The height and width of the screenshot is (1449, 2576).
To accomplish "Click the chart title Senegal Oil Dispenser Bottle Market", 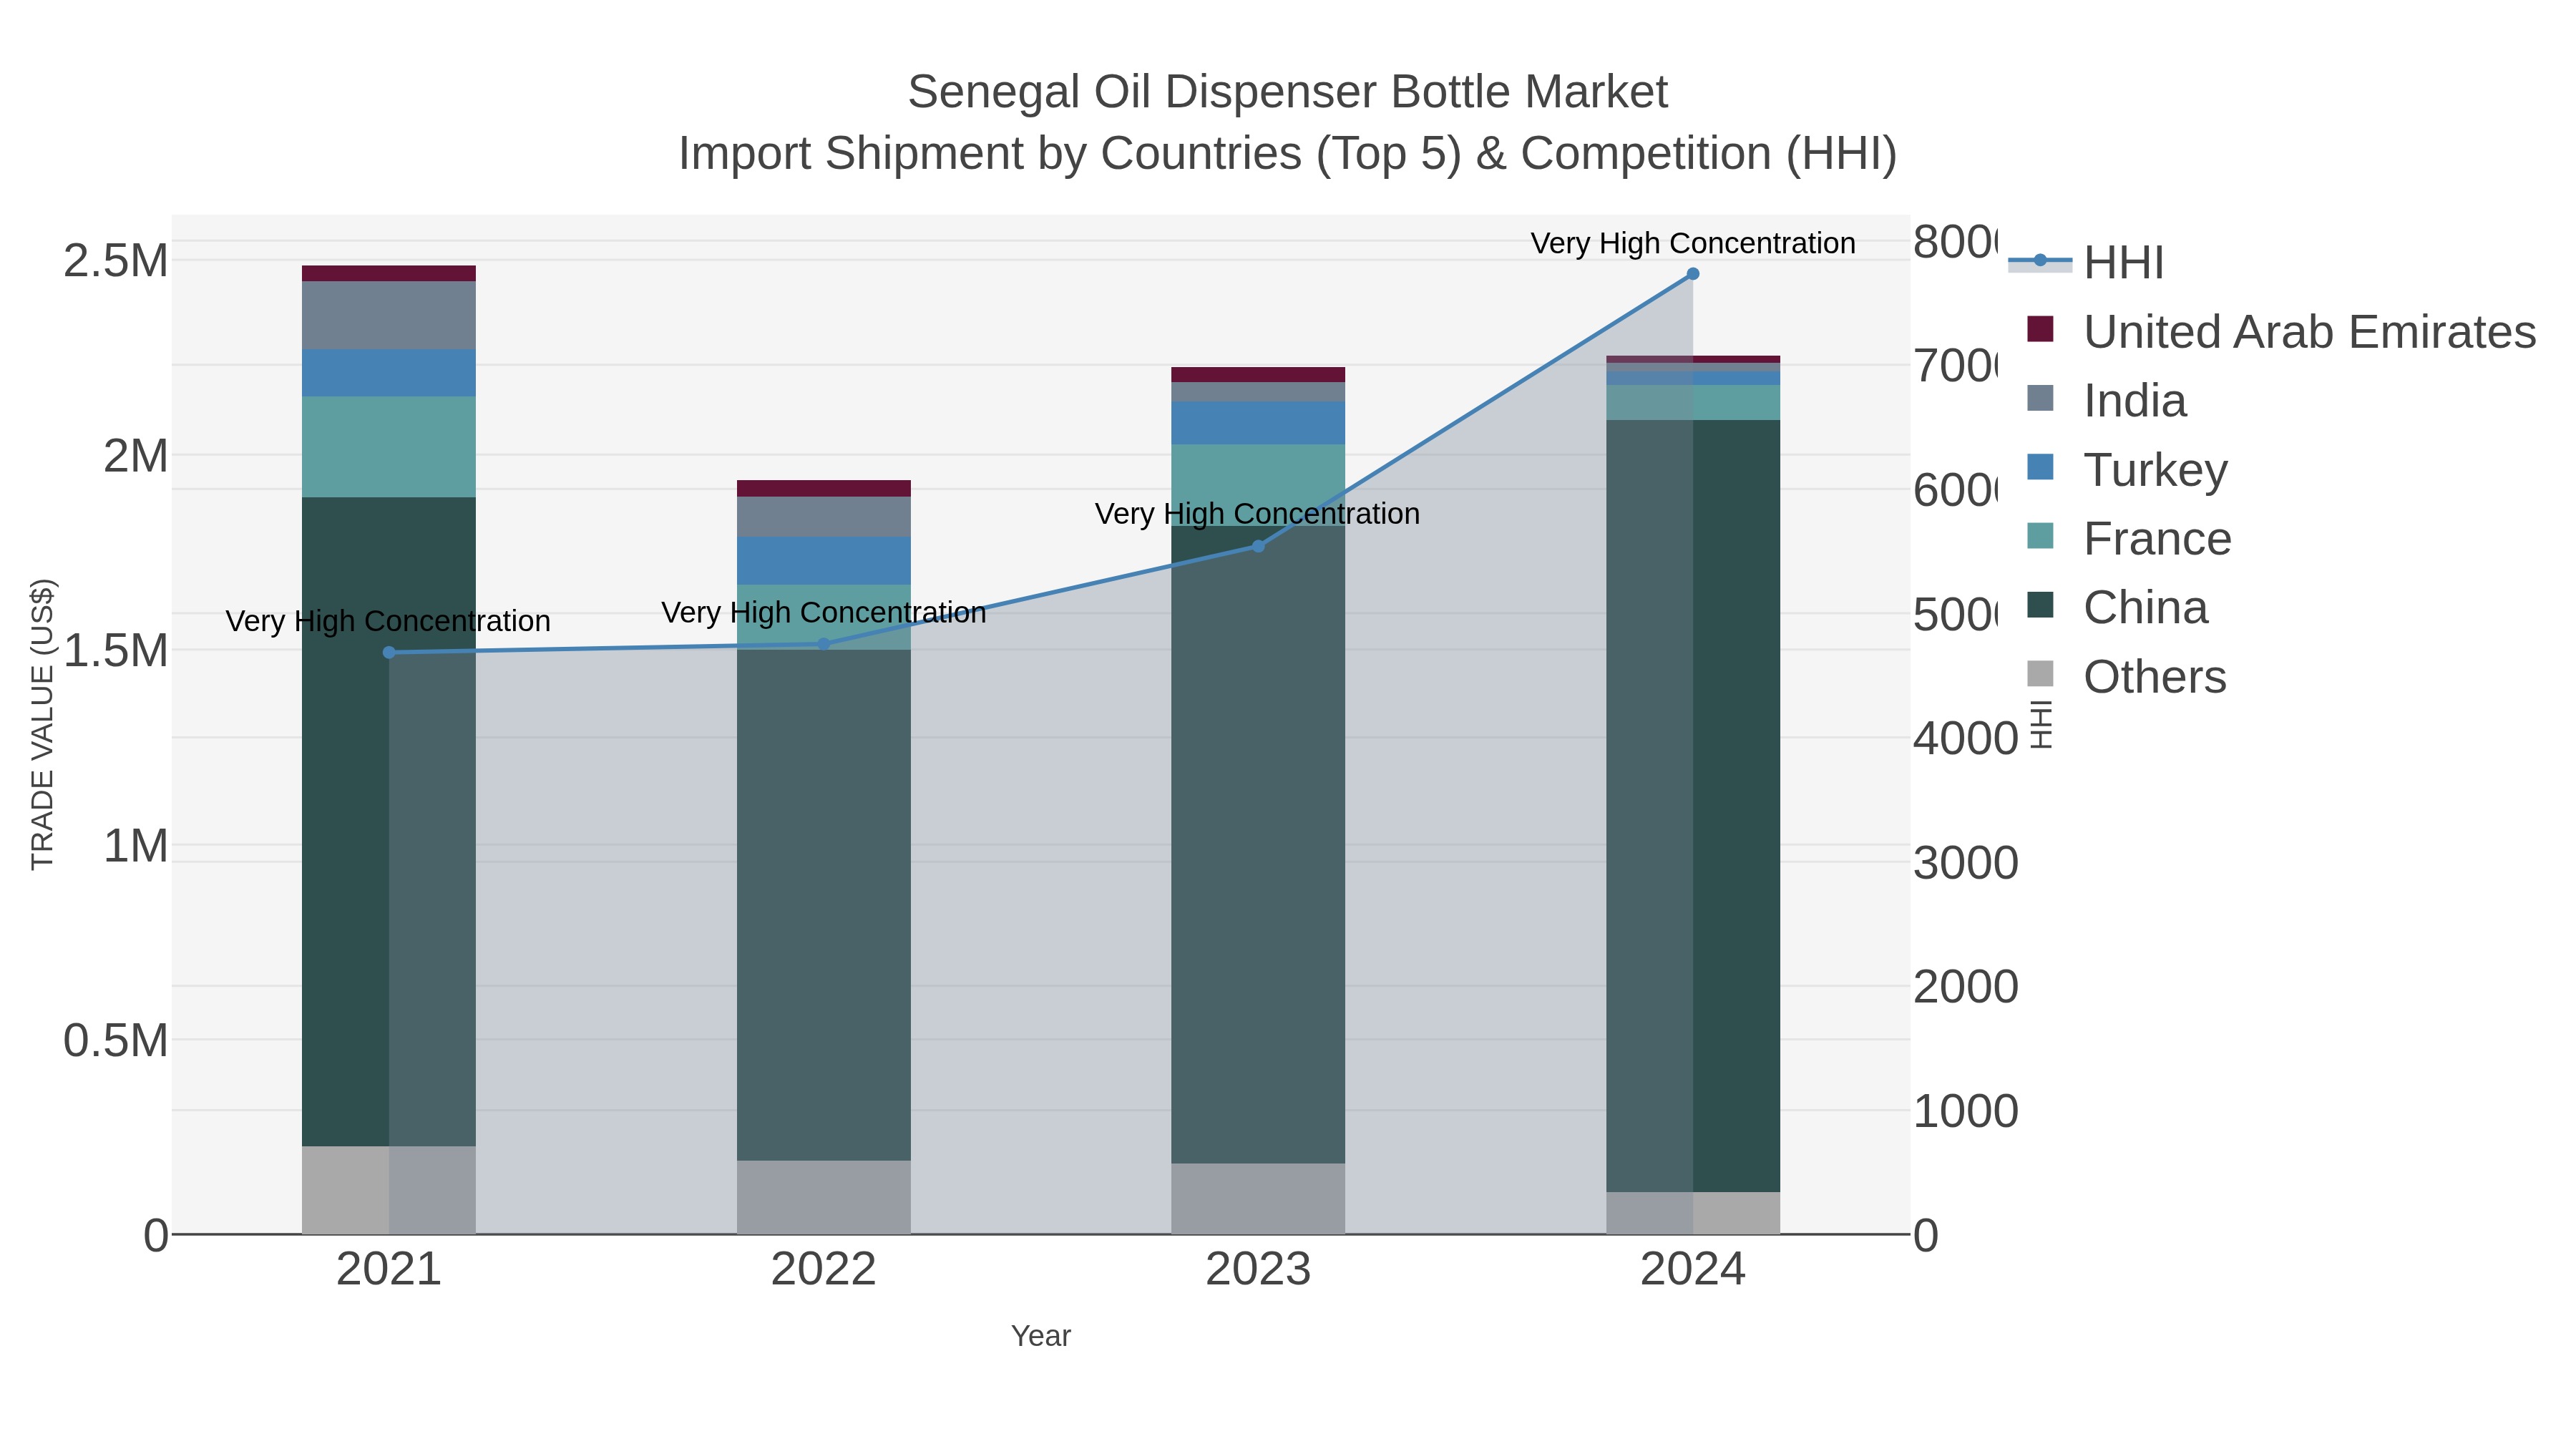I will 1288,92.
